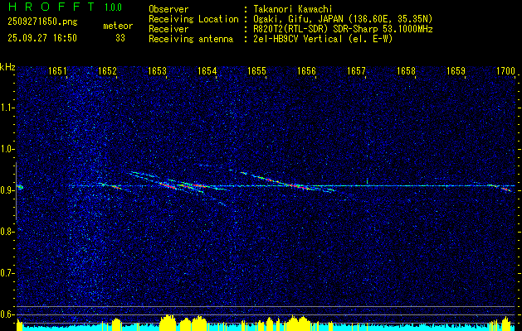Viewport: 522px width, 331px height.
Task: Click the 1656 time marker
Action: pos(306,70)
